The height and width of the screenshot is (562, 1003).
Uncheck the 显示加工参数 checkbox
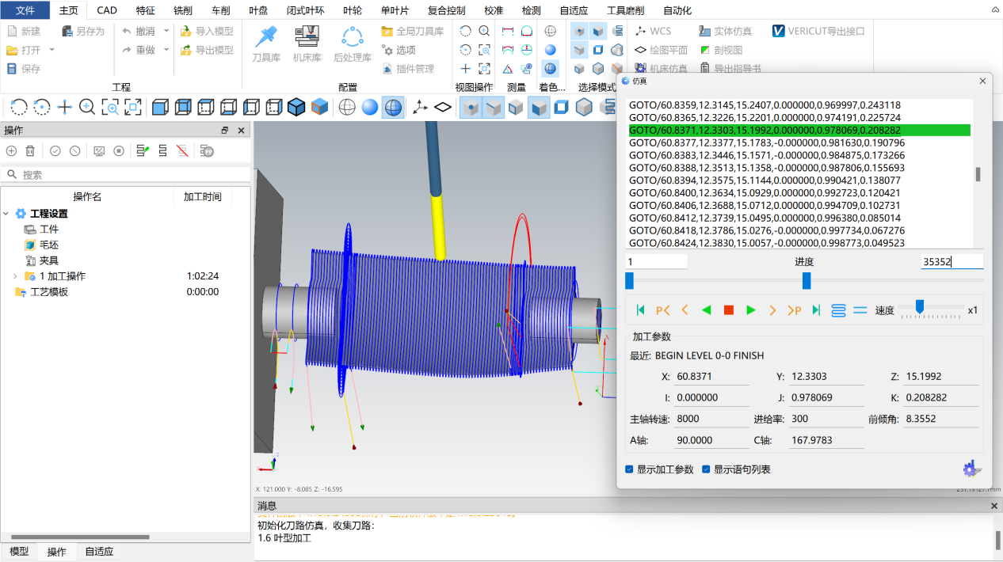(x=629, y=469)
